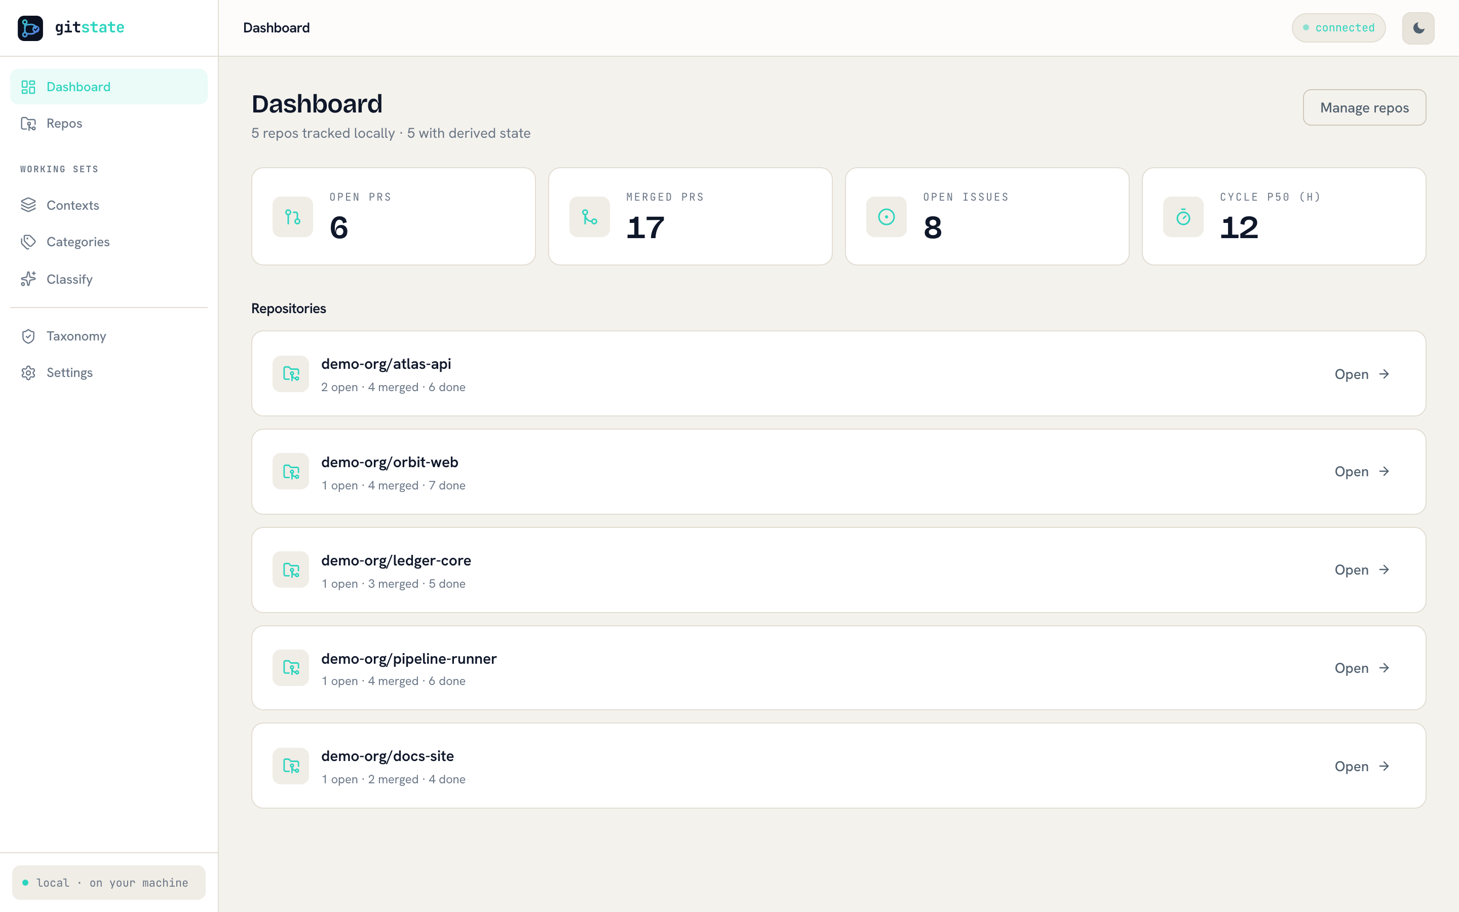Click the Manage repos button

(1364, 107)
